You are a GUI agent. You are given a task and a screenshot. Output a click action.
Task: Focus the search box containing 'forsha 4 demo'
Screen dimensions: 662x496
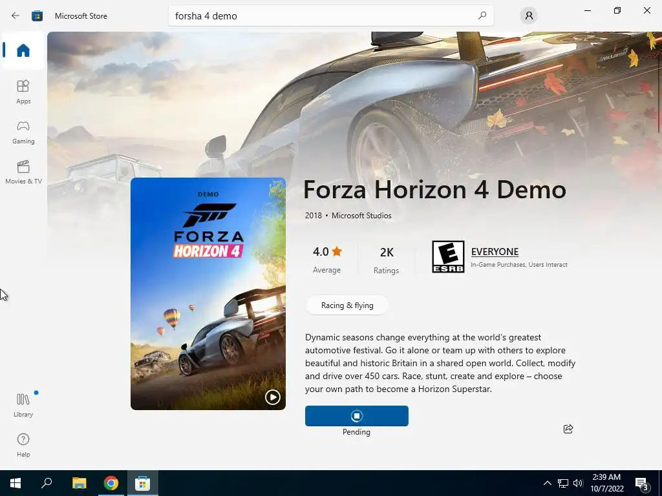click(330, 15)
